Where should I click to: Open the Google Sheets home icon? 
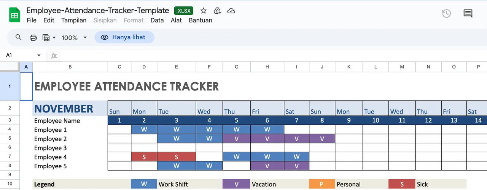tap(14, 15)
